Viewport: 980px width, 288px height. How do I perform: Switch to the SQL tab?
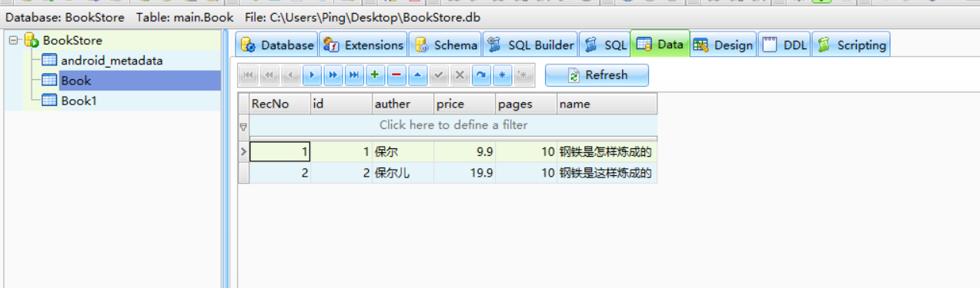(605, 45)
